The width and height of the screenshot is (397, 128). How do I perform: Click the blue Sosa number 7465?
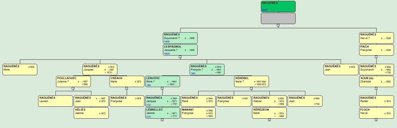click(x=149, y=85)
